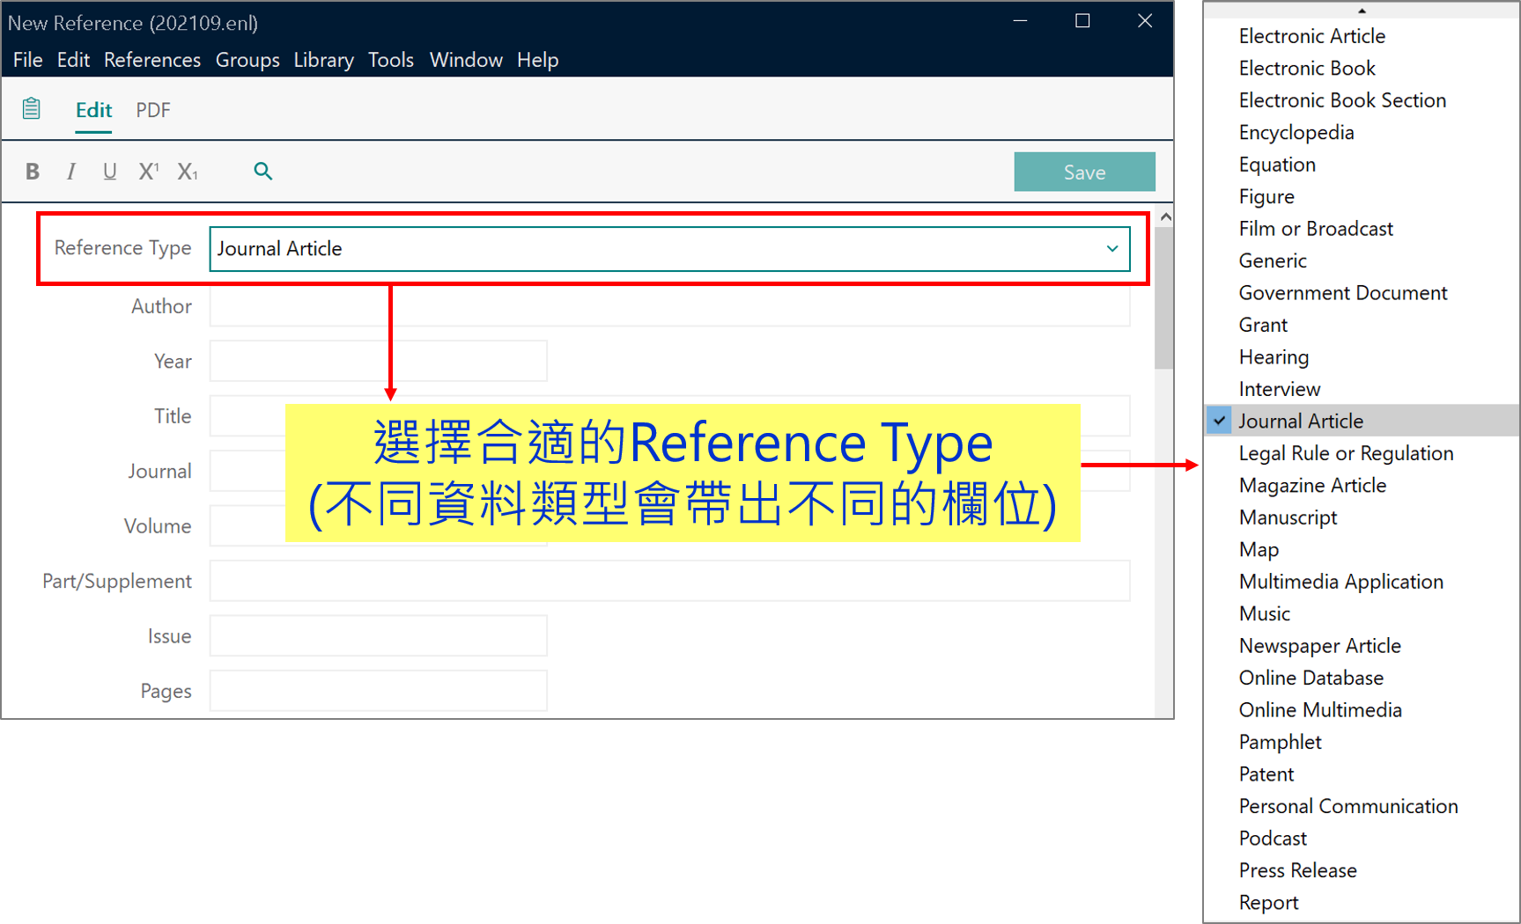Select Electronic Book Section type
The width and height of the screenshot is (1521, 924).
tap(1342, 100)
